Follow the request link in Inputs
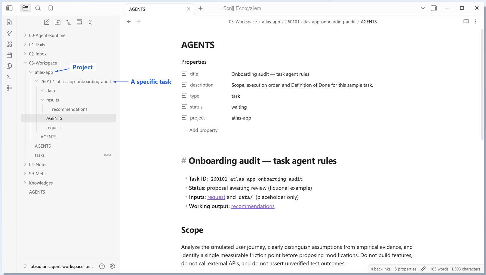The height and width of the screenshot is (275, 486). (x=216, y=197)
